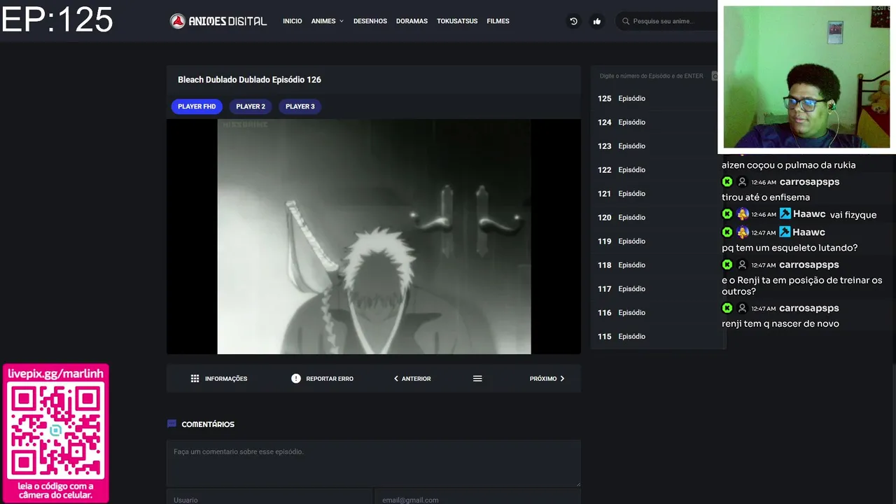Open the Desenhos menu item
896x504 pixels.
[x=370, y=21]
